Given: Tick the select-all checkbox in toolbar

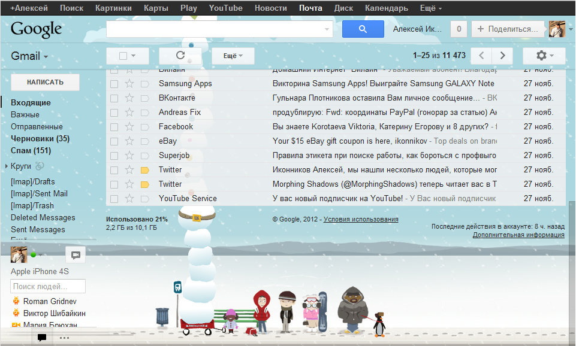Looking at the screenshot, I should tap(123, 56).
